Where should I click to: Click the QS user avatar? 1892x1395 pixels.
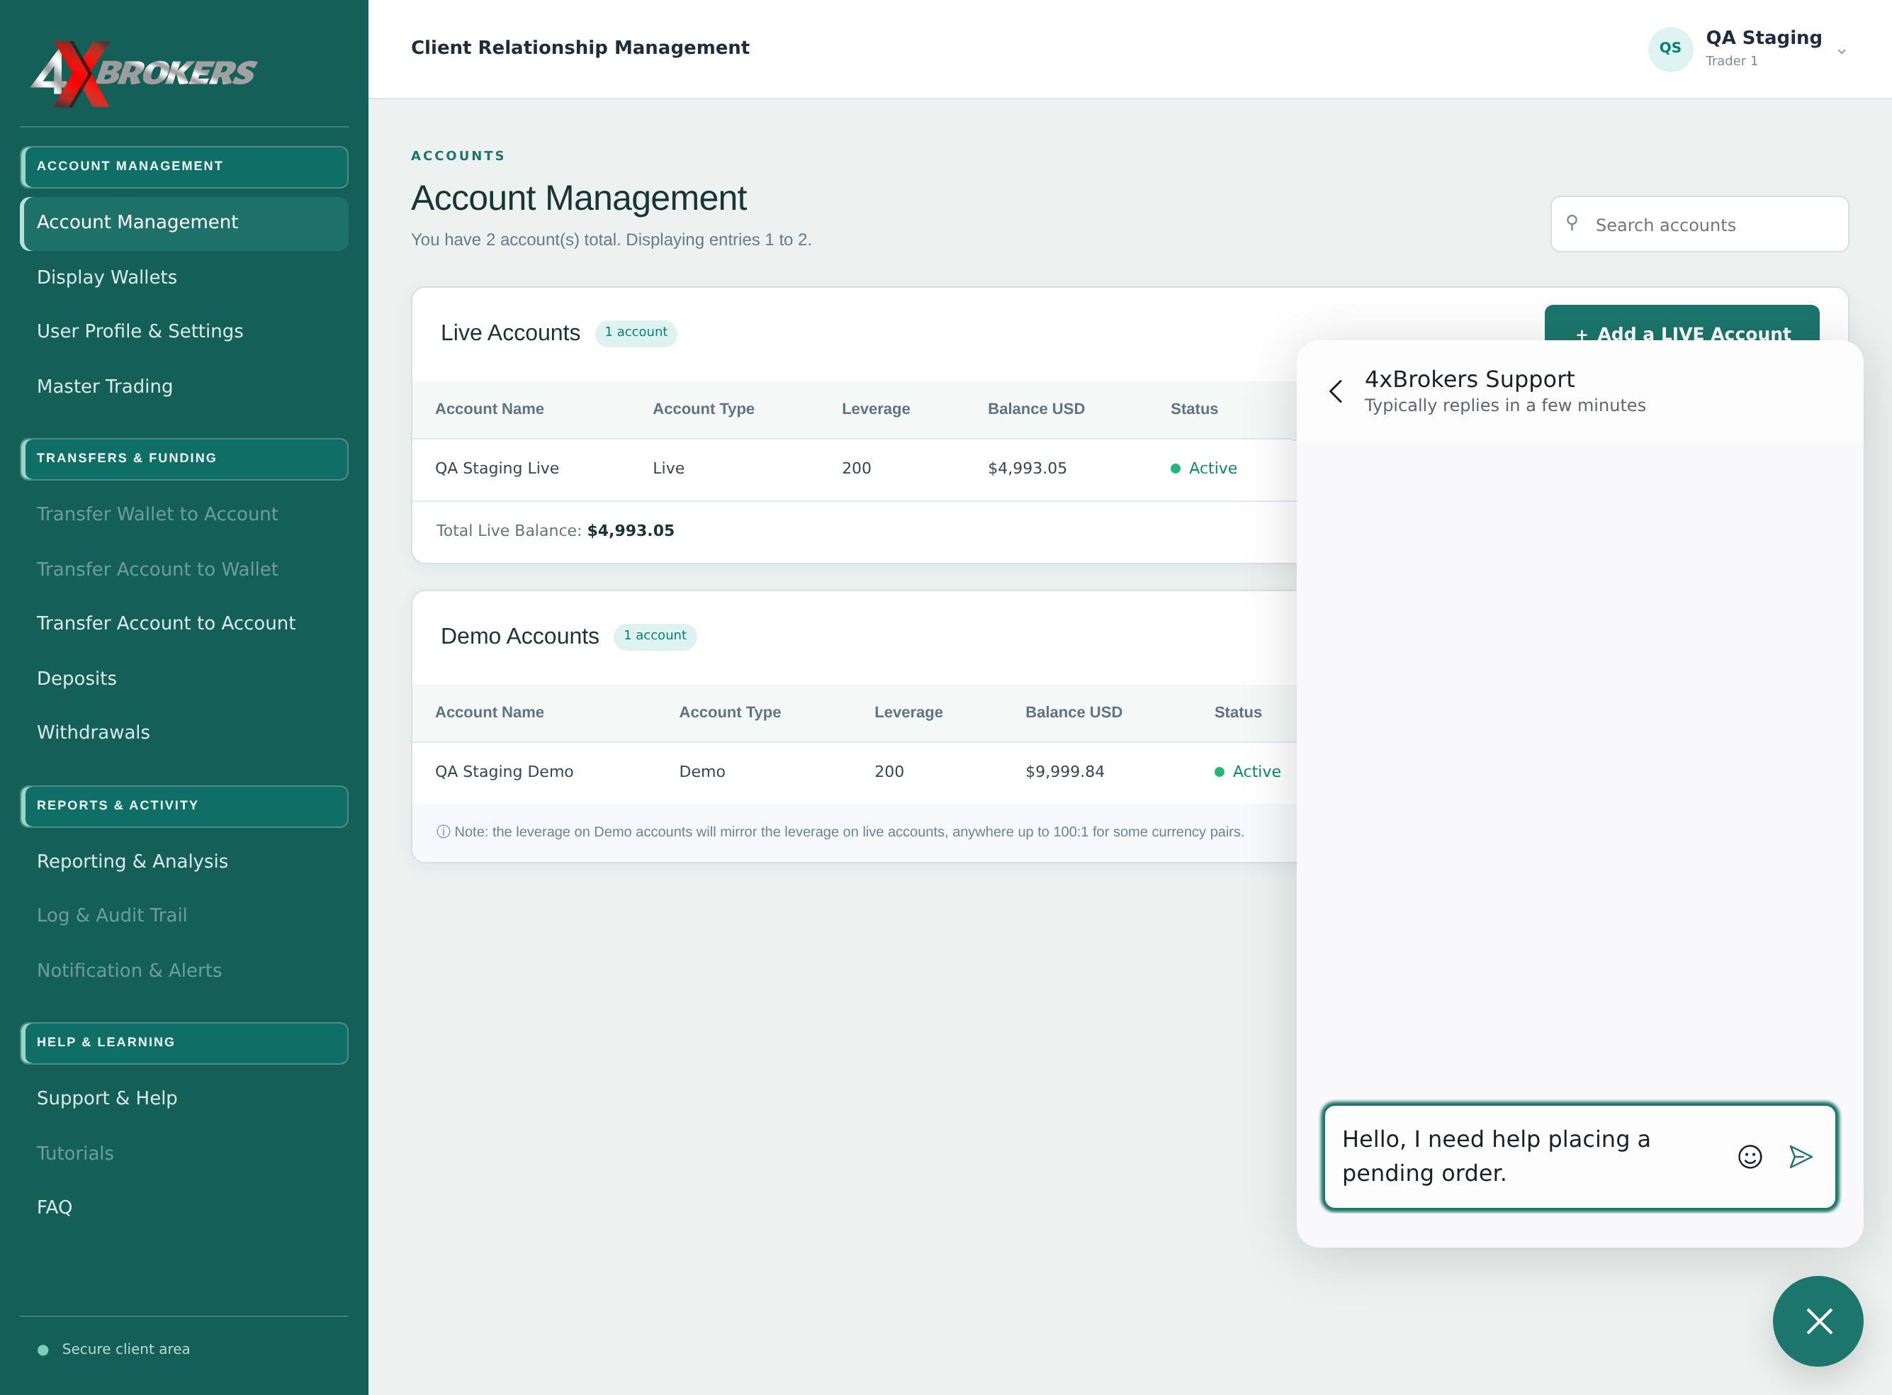[1670, 48]
